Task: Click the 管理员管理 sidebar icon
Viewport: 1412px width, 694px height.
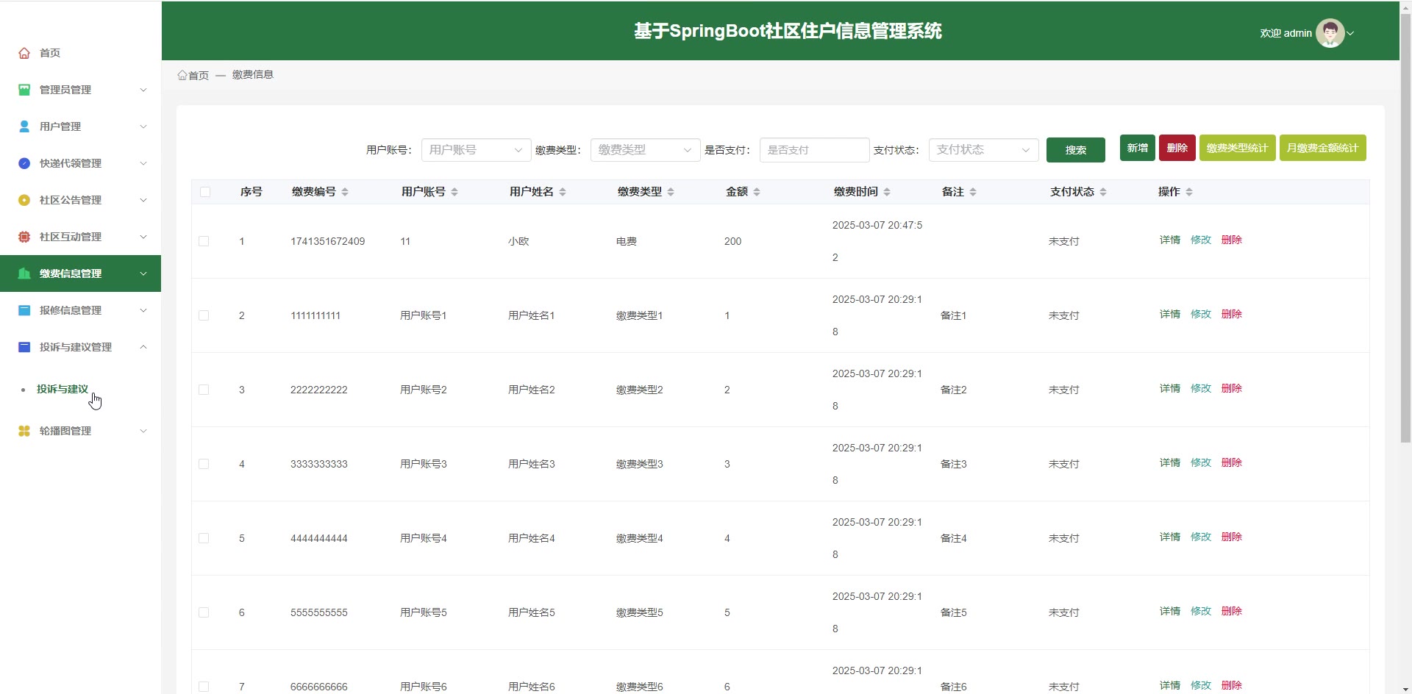Action: (24, 90)
